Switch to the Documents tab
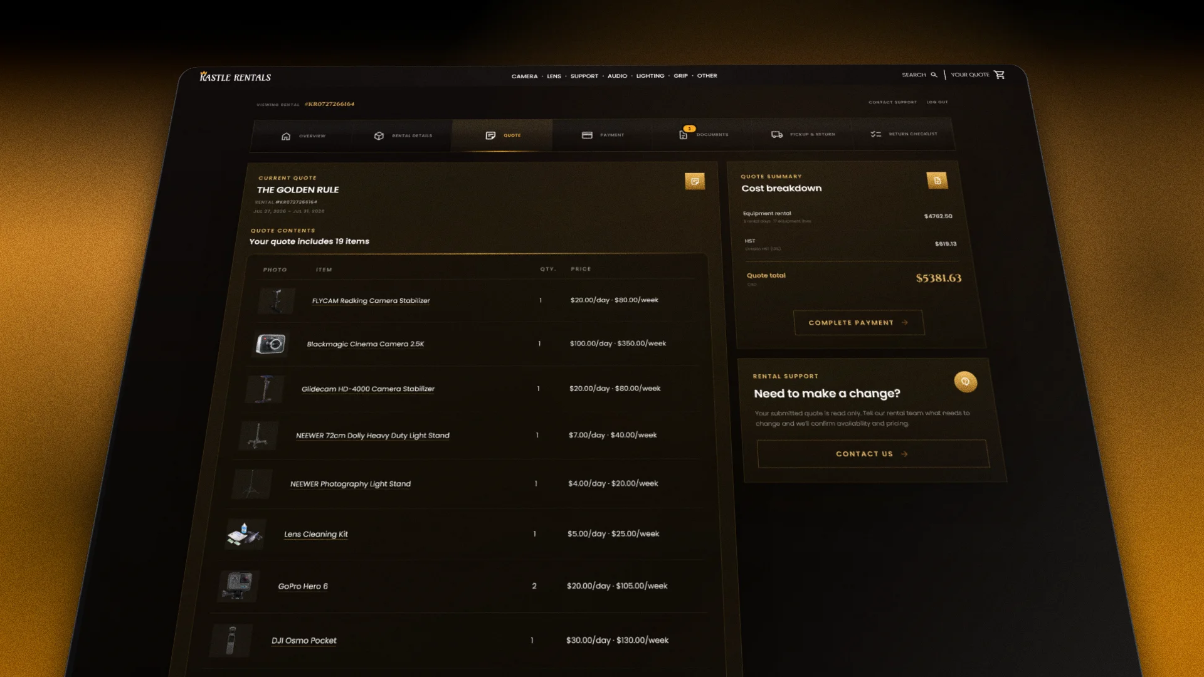 [x=704, y=134]
